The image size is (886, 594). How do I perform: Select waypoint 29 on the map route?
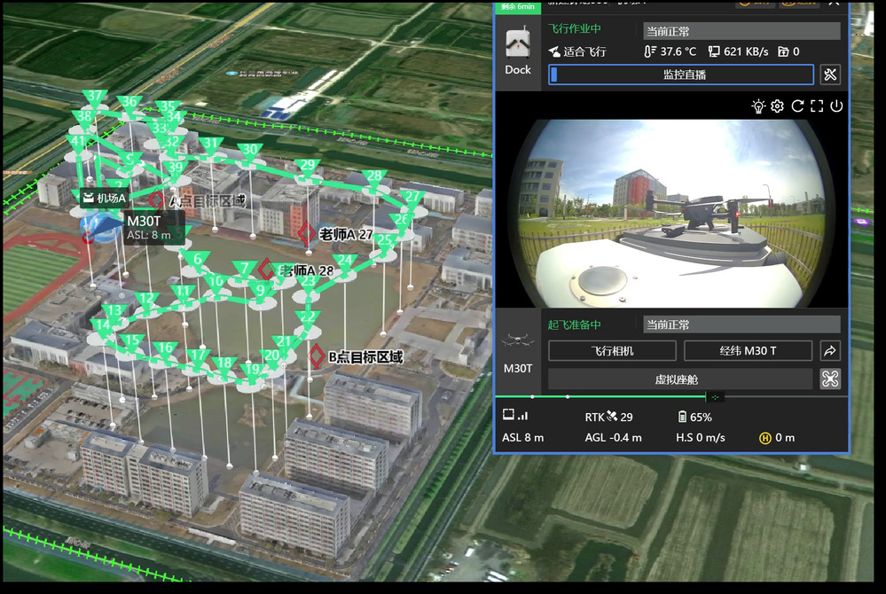coord(308,167)
